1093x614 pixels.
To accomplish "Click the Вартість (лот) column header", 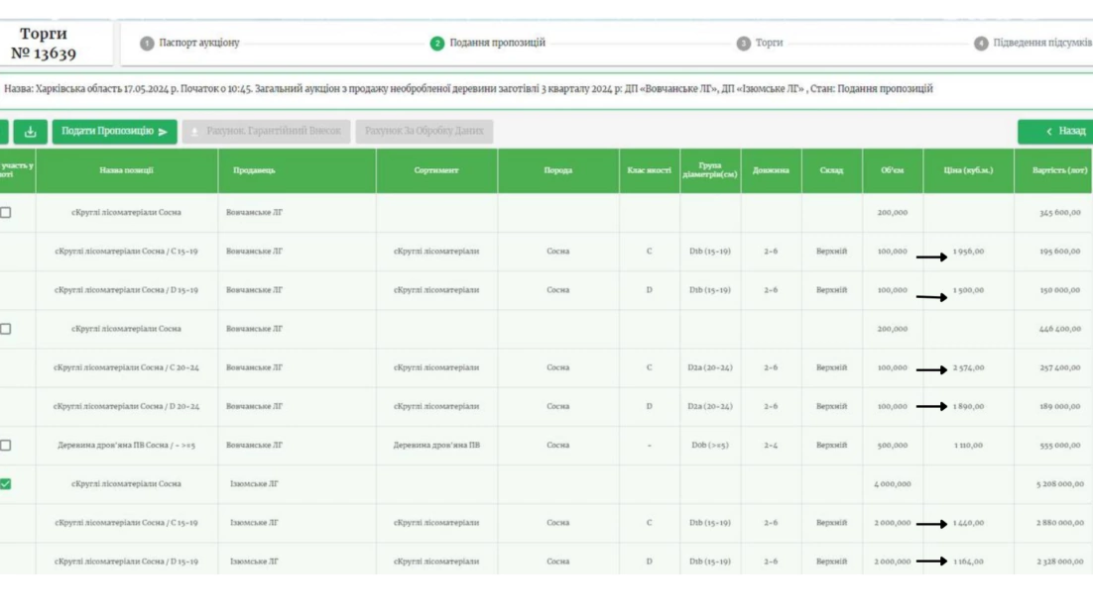I will click(1058, 170).
